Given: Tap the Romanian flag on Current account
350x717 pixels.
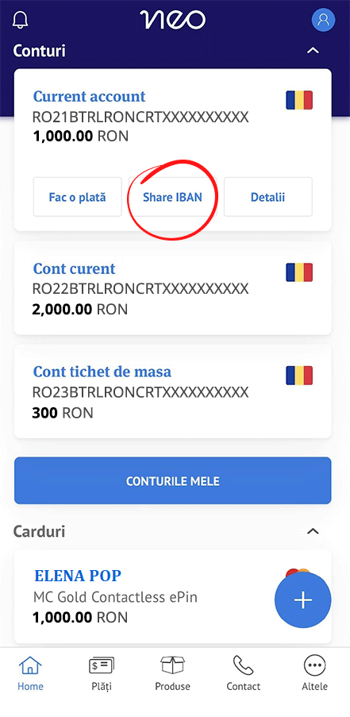Looking at the screenshot, I should [299, 100].
